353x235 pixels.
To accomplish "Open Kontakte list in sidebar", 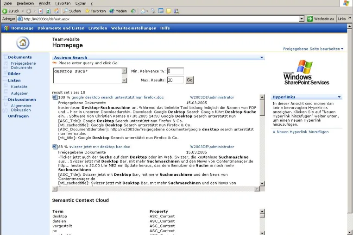I will 19,87.
